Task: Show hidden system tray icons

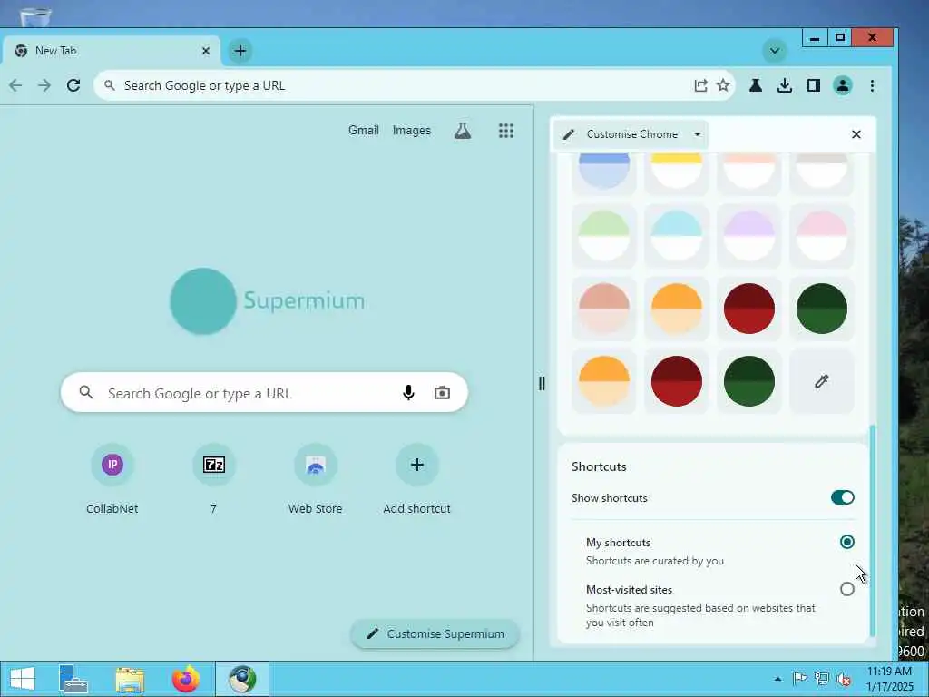Action: [777, 679]
